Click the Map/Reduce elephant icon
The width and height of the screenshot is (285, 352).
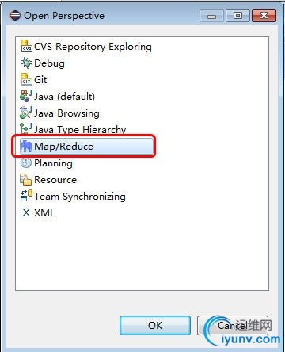point(26,146)
